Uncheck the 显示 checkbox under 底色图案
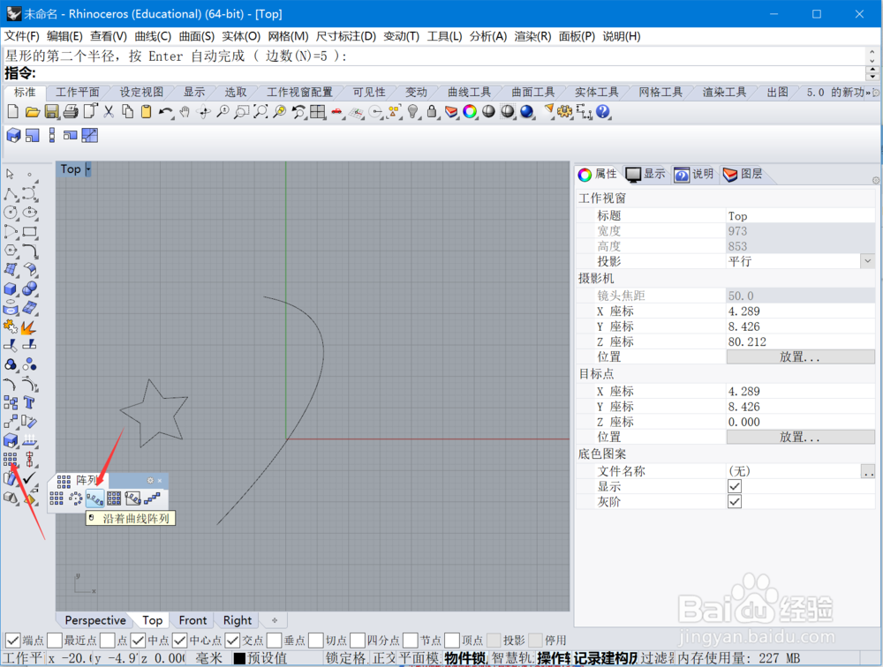The width and height of the screenshot is (883, 667). [735, 486]
